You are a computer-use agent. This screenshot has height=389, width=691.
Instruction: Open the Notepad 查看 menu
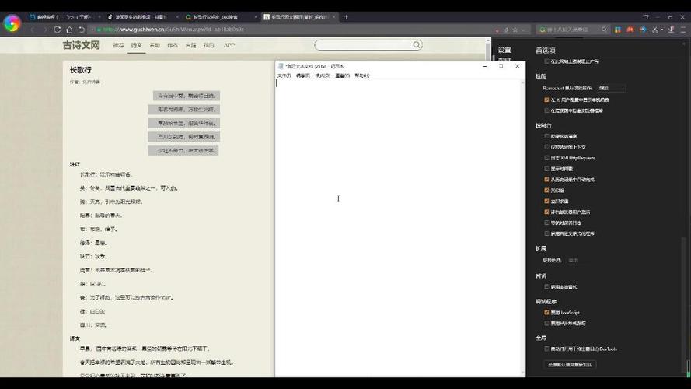tap(343, 75)
